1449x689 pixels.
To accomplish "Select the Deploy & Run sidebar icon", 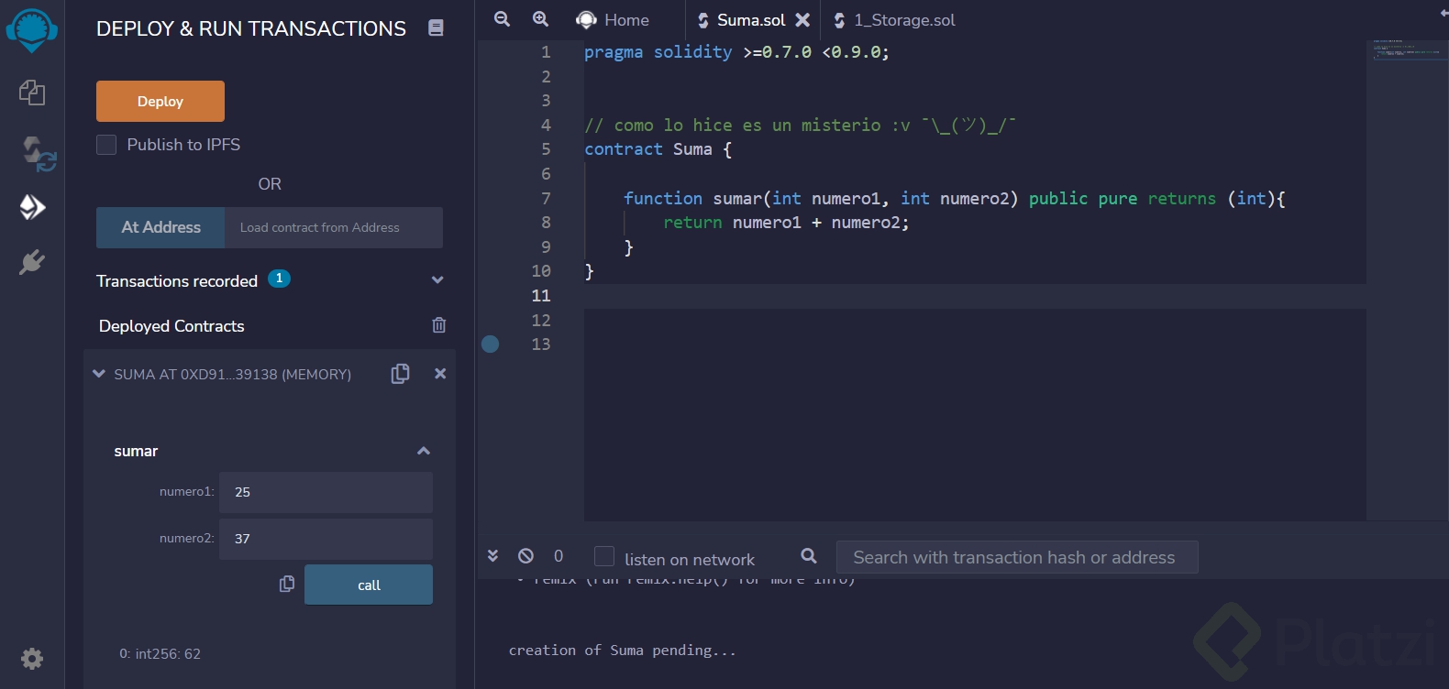I will click(x=32, y=207).
